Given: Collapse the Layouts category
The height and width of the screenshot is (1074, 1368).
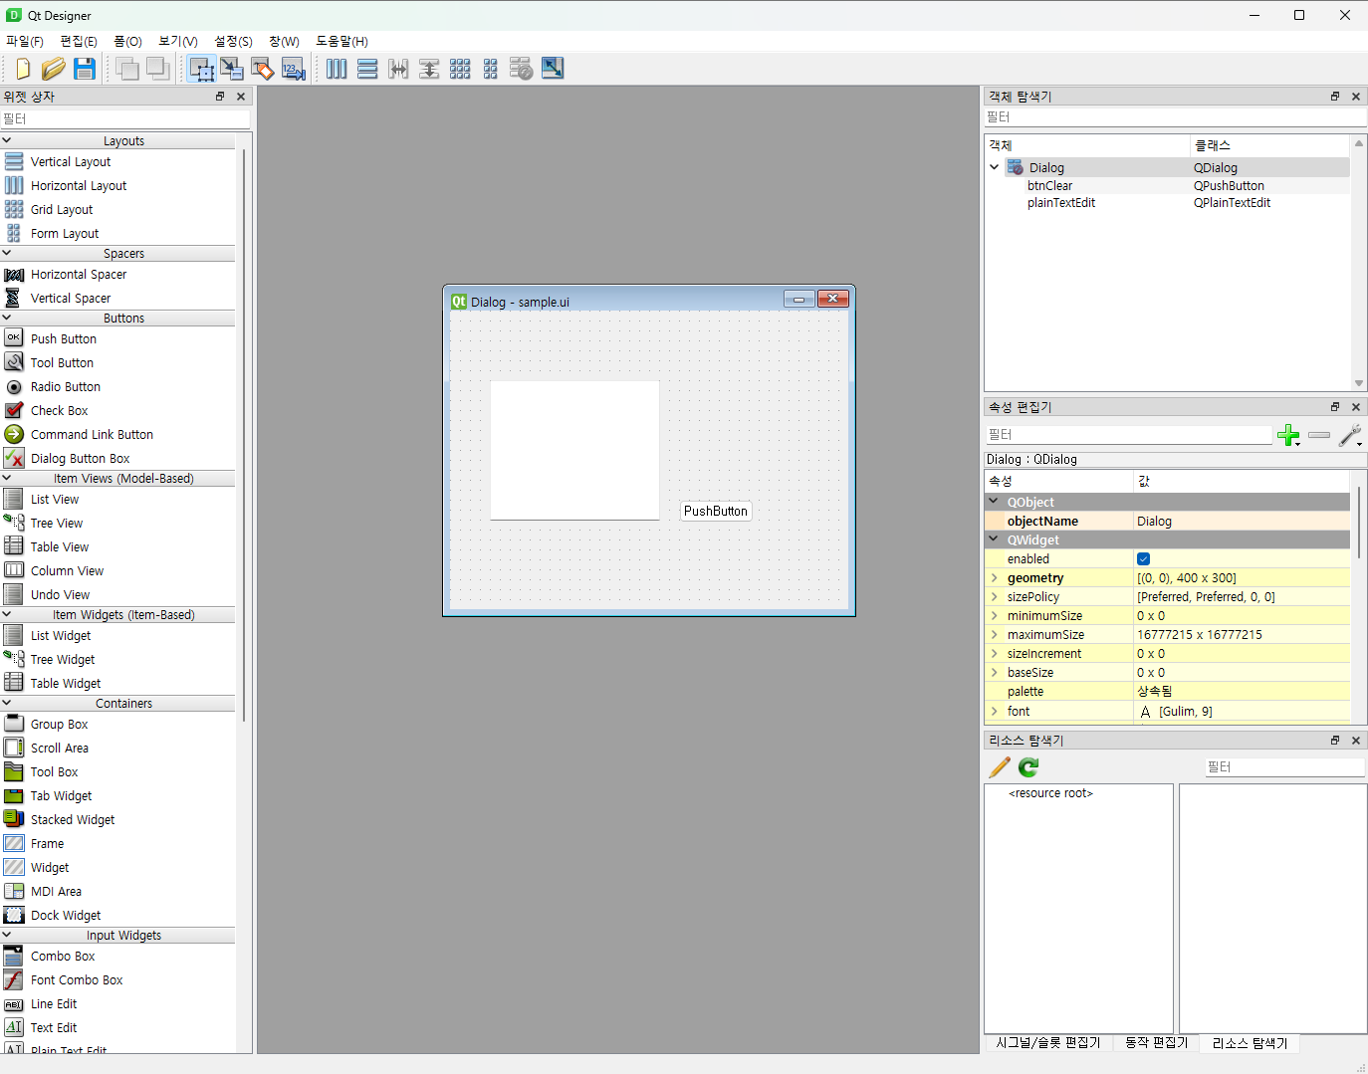Looking at the screenshot, I should (x=7, y=141).
